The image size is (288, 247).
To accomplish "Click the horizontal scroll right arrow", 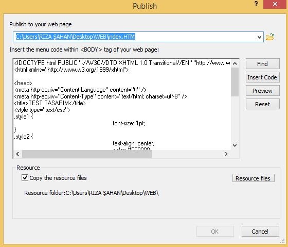I will point(226,154).
